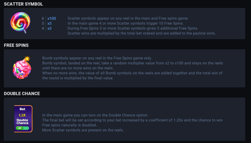Viewport: 251px width, 143px height.
Task: Click the Bomb symbols description first line
Action: tap(97, 58)
